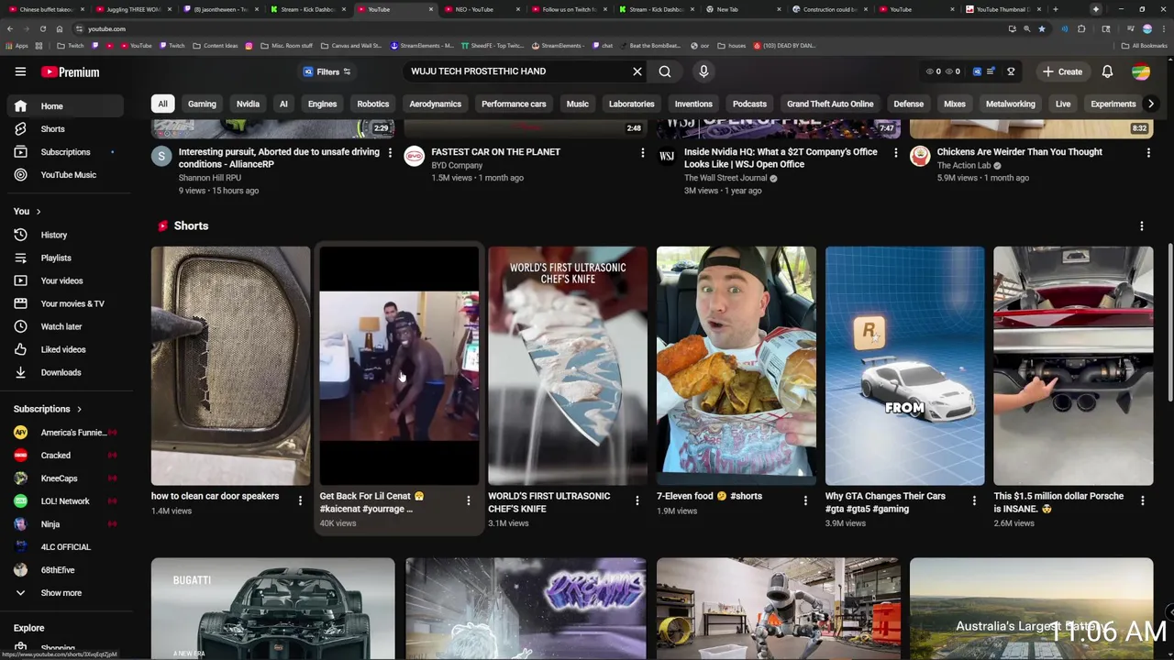
Task: Open the search Filters
Action: click(327, 71)
